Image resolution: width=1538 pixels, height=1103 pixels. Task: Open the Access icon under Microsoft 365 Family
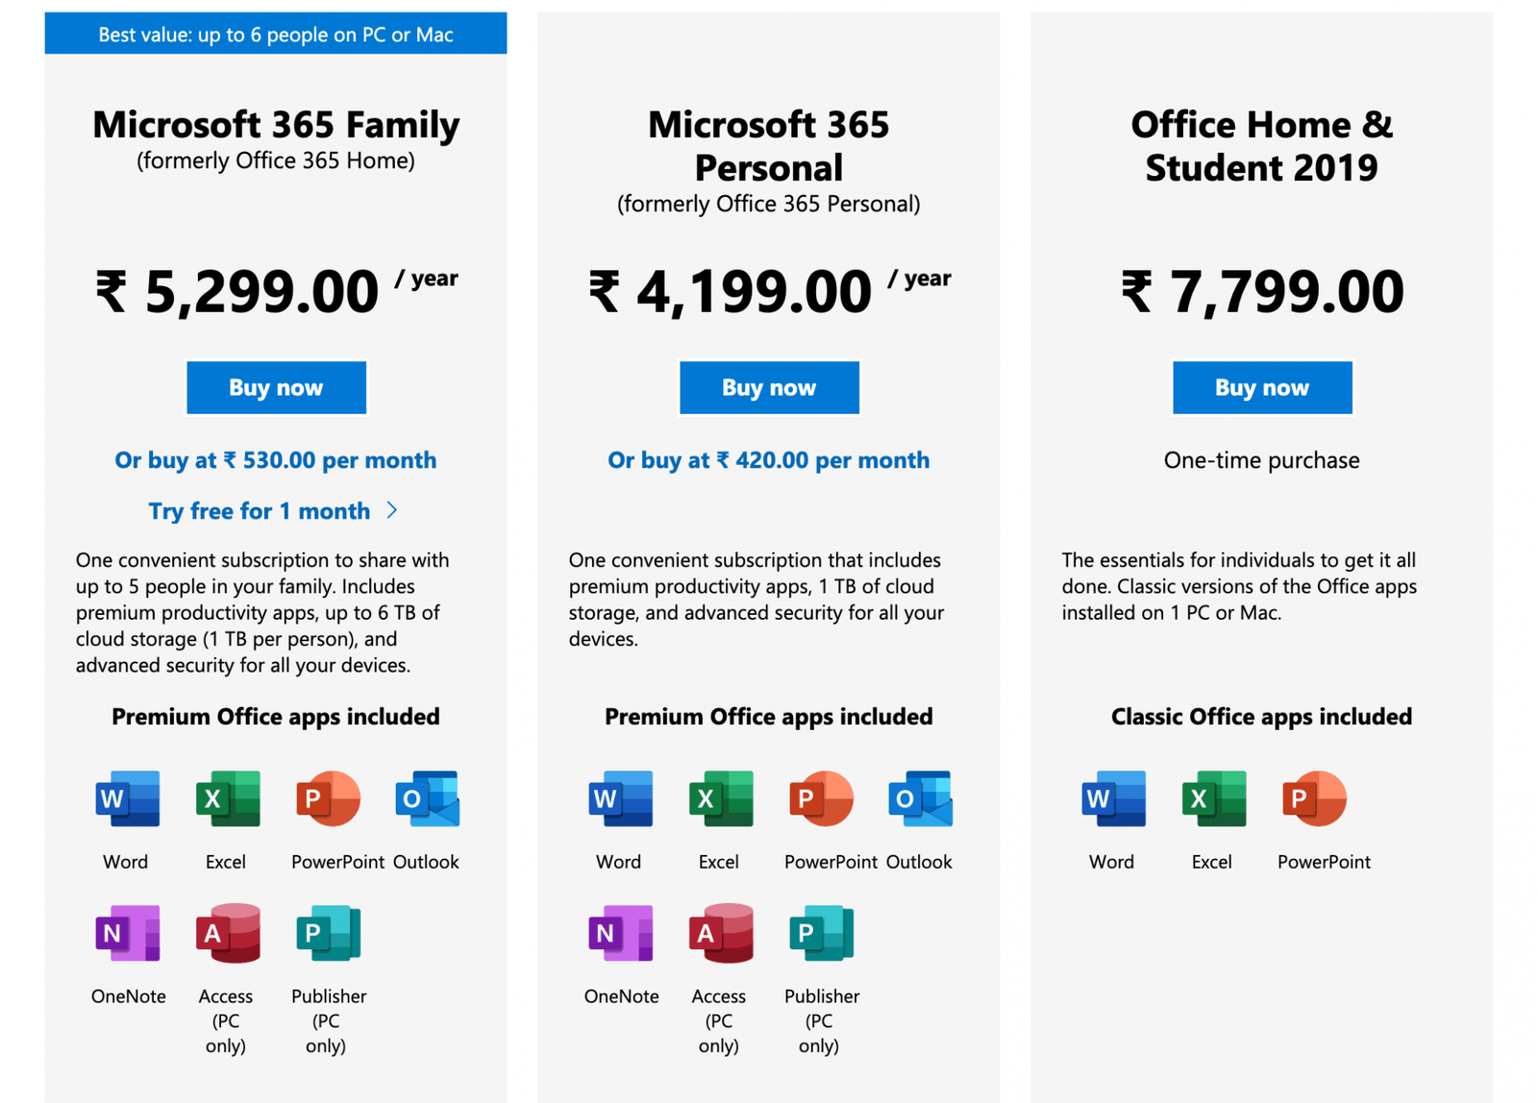click(x=227, y=933)
